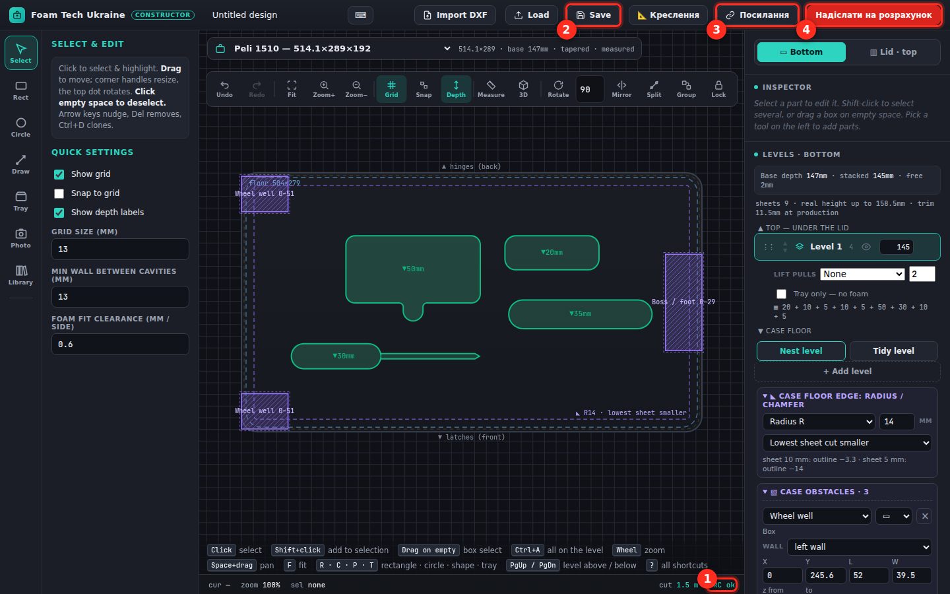Expand the Radius R dropdown
This screenshot has height=594, width=950.
(819, 422)
